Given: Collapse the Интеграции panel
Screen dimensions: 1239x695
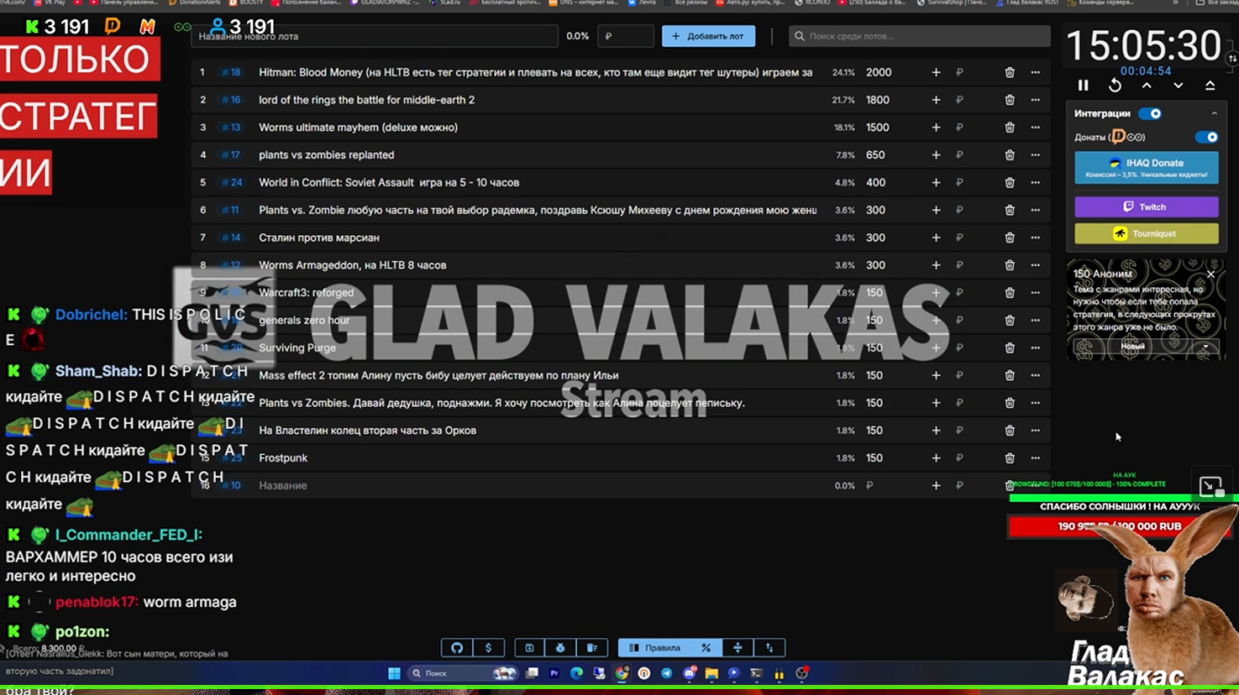Looking at the screenshot, I should pyautogui.click(x=1214, y=113).
